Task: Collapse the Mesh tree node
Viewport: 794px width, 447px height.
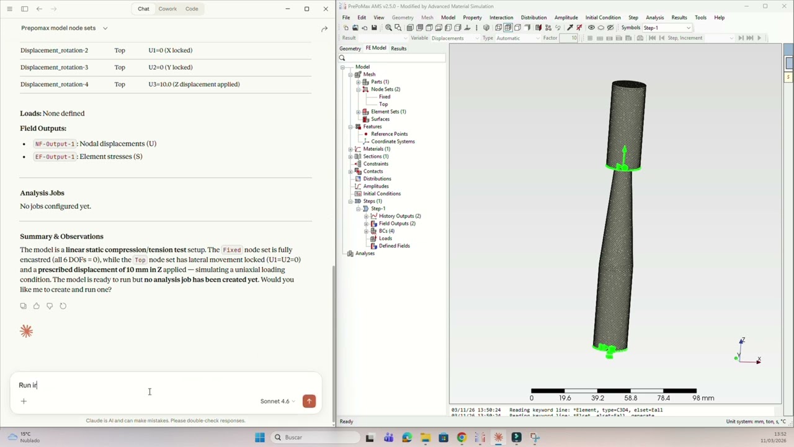Action: point(350,74)
